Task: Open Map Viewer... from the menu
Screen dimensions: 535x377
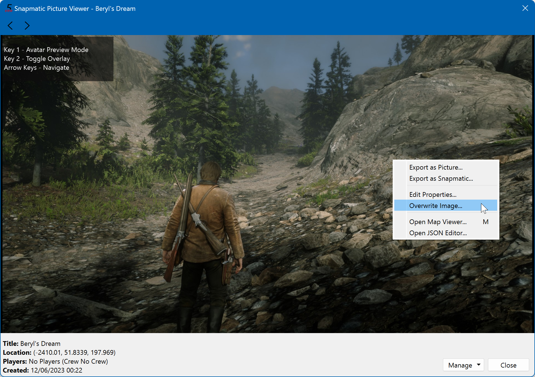Action: [438, 222]
